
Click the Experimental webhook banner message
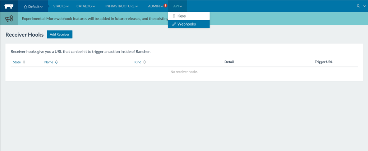93,19
